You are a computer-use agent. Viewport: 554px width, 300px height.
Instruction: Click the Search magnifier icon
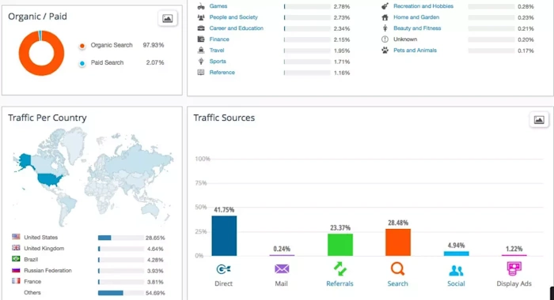click(397, 269)
